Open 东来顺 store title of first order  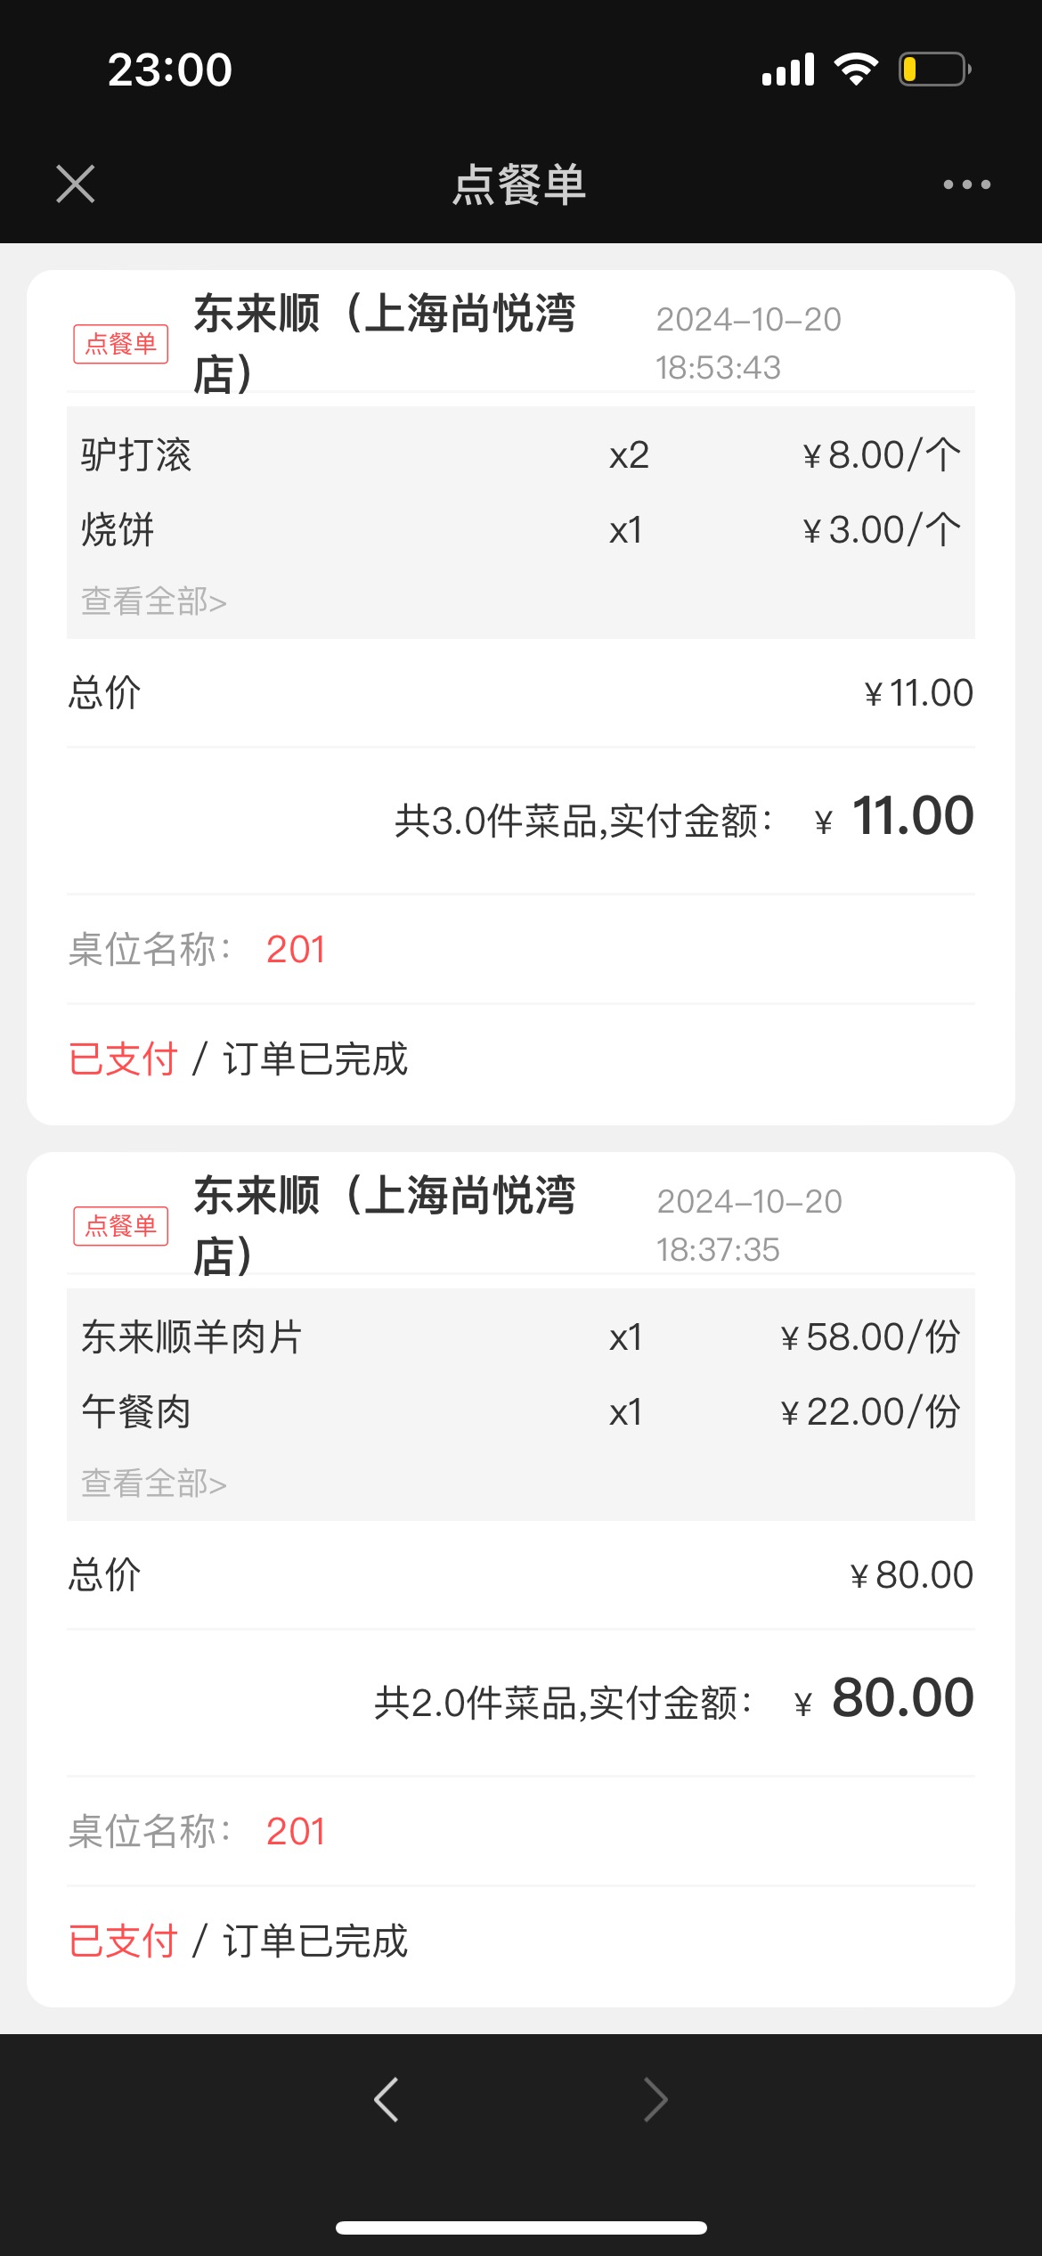(385, 343)
